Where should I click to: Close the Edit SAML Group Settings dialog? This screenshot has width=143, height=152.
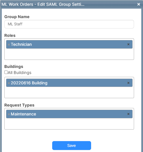coord(139,4)
